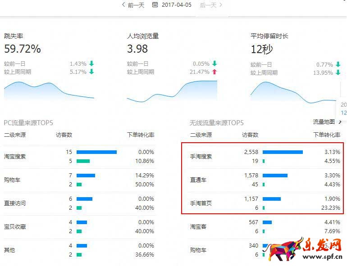This screenshot has height=266, width=347.
Task: Click the 淘宝客 wireless source row
Action: point(198,227)
